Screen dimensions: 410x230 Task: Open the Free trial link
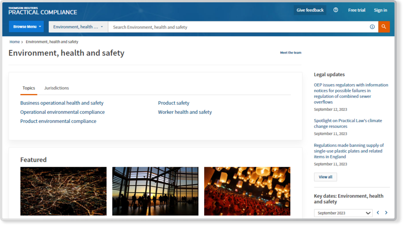[357, 10]
